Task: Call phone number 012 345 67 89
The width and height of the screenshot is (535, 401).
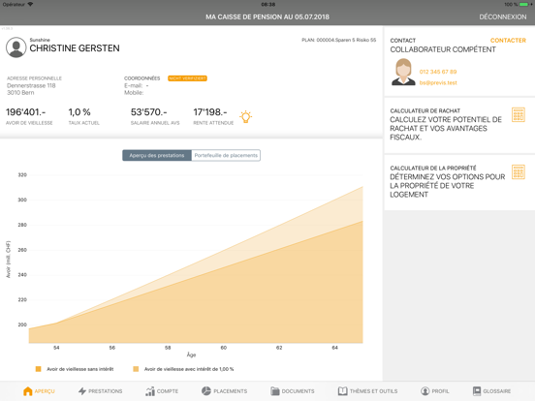Action: (x=438, y=72)
